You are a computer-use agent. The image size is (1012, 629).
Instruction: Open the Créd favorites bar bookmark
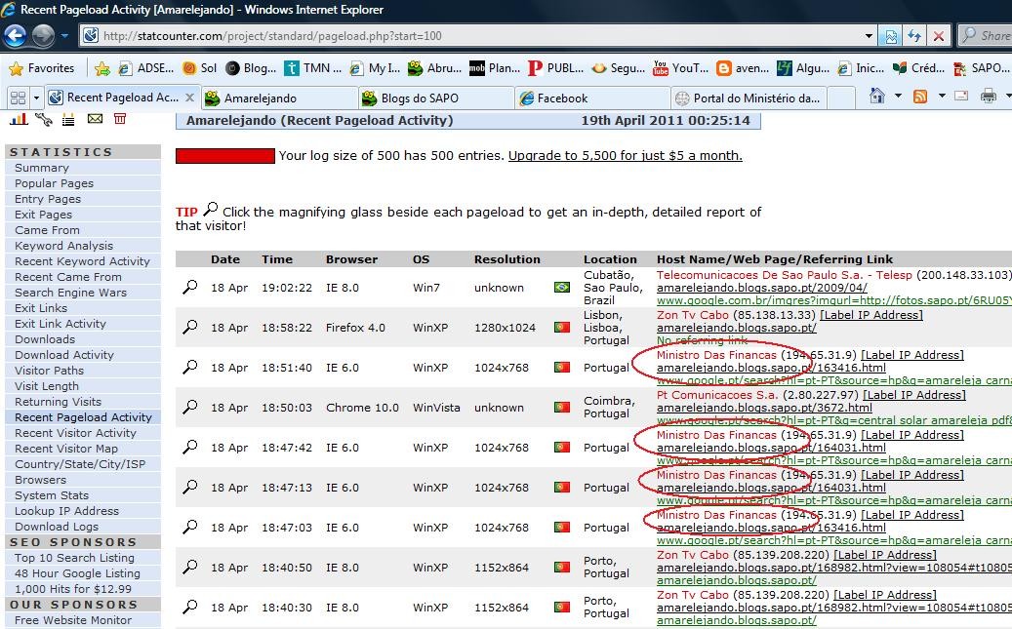click(919, 67)
